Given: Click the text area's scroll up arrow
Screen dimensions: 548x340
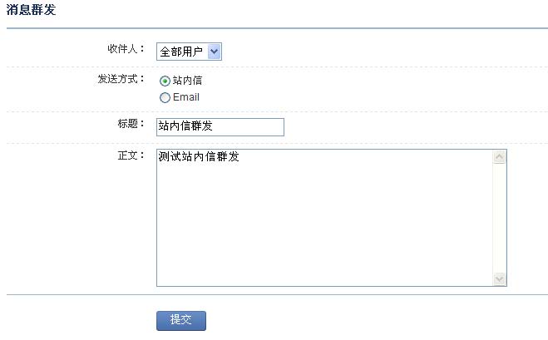Looking at the screenshot, I should 500,156.
